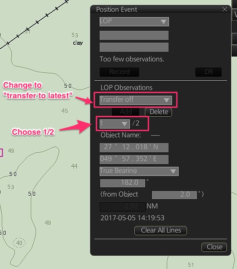Click the 2.92 NM distance field
The image size is (237, 269).
[x=122, y=207]
